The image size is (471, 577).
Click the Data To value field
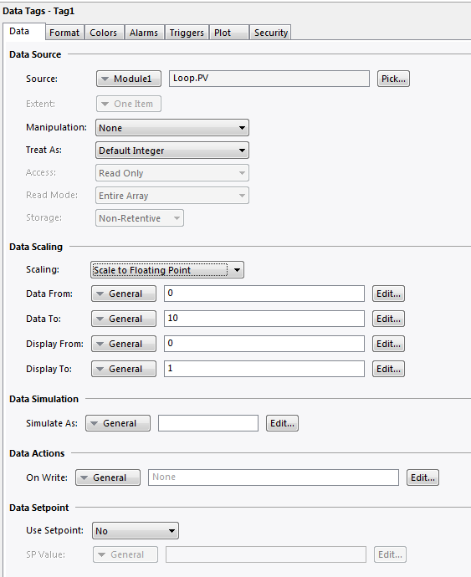point(264,319)
